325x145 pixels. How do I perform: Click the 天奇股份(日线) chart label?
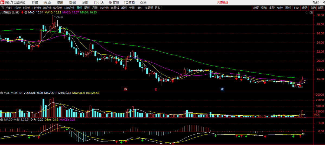[10, 12]
